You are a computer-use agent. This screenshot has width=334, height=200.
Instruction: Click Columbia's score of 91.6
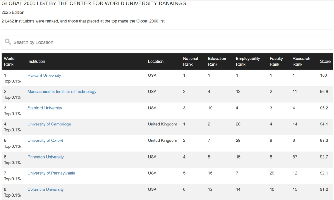tap(324, 189)
